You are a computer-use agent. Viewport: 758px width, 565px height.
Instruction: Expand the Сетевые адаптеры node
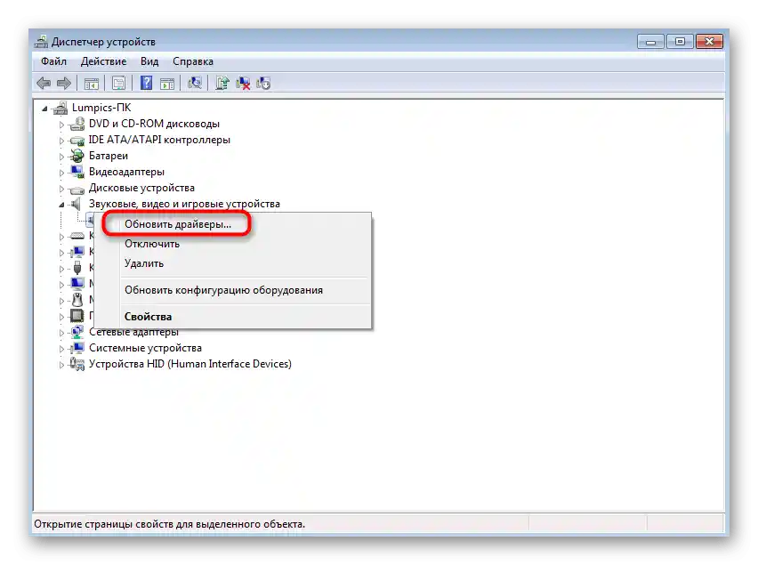(61, 333)
